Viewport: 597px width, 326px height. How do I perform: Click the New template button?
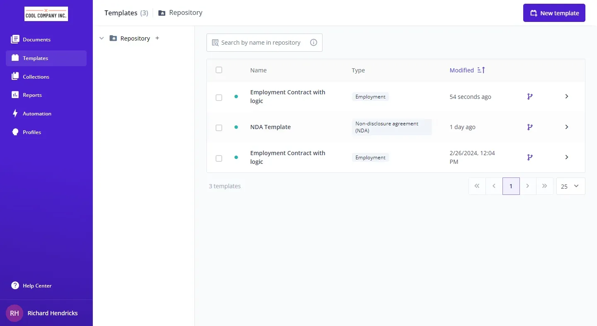click(554, 13)
